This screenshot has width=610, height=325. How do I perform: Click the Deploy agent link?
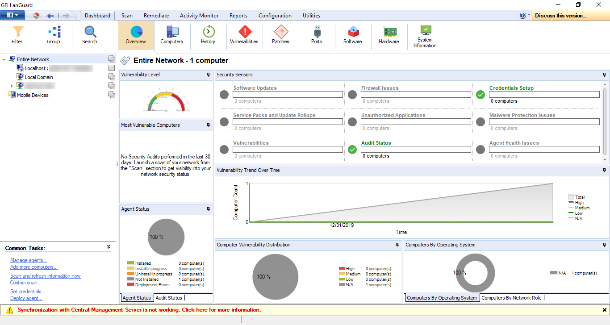coord(26,298)
